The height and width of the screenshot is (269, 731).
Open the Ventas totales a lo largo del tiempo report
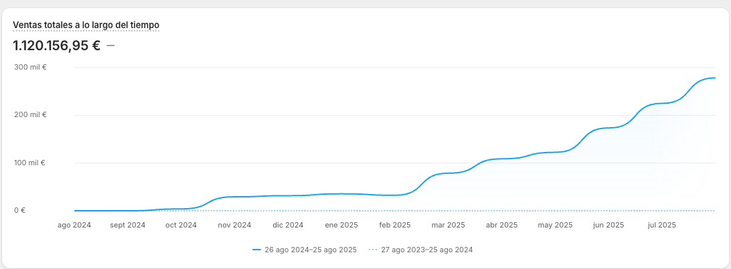[x=86, y=25]
